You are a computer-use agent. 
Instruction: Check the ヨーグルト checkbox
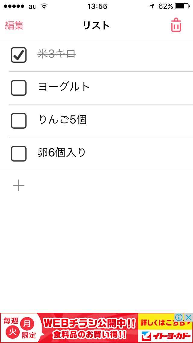[19, 88]
